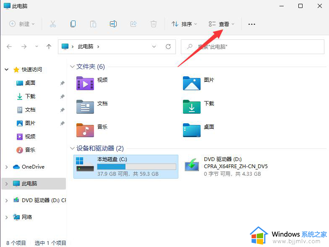
Task: Select the 音乐 folder icon in main pane
Action: coord(85,130)
